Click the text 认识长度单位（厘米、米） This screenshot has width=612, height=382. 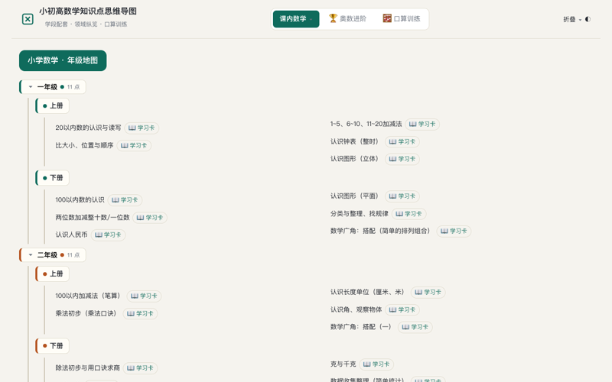[369, 292]
